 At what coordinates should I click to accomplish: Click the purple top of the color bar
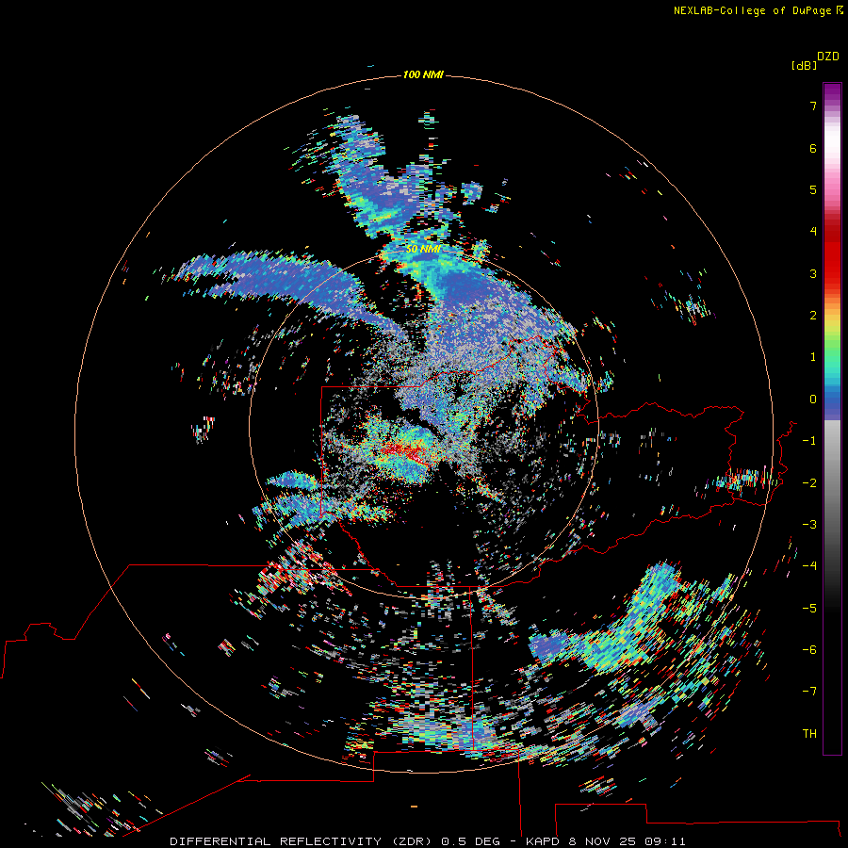[832, 93]
